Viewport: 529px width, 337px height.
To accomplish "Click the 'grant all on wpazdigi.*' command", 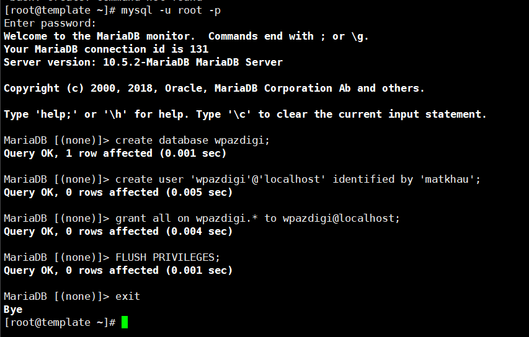I will click(x=186, y=219).
